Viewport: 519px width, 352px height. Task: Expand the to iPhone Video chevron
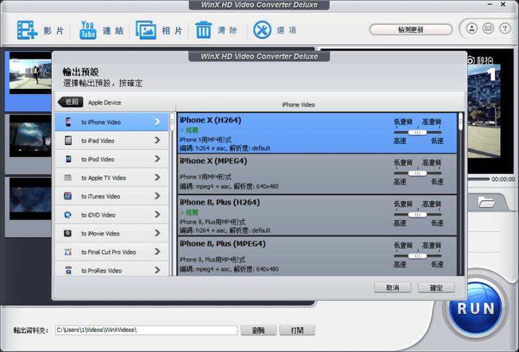(x=157, y=122)
